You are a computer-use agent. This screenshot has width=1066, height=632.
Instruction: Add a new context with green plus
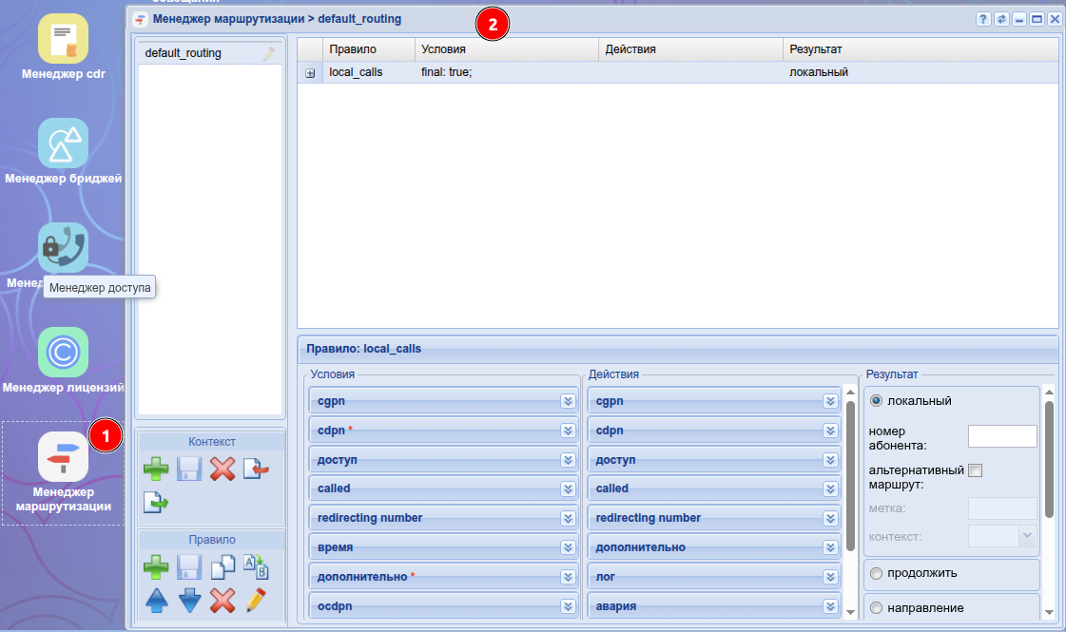click(156, 469)
